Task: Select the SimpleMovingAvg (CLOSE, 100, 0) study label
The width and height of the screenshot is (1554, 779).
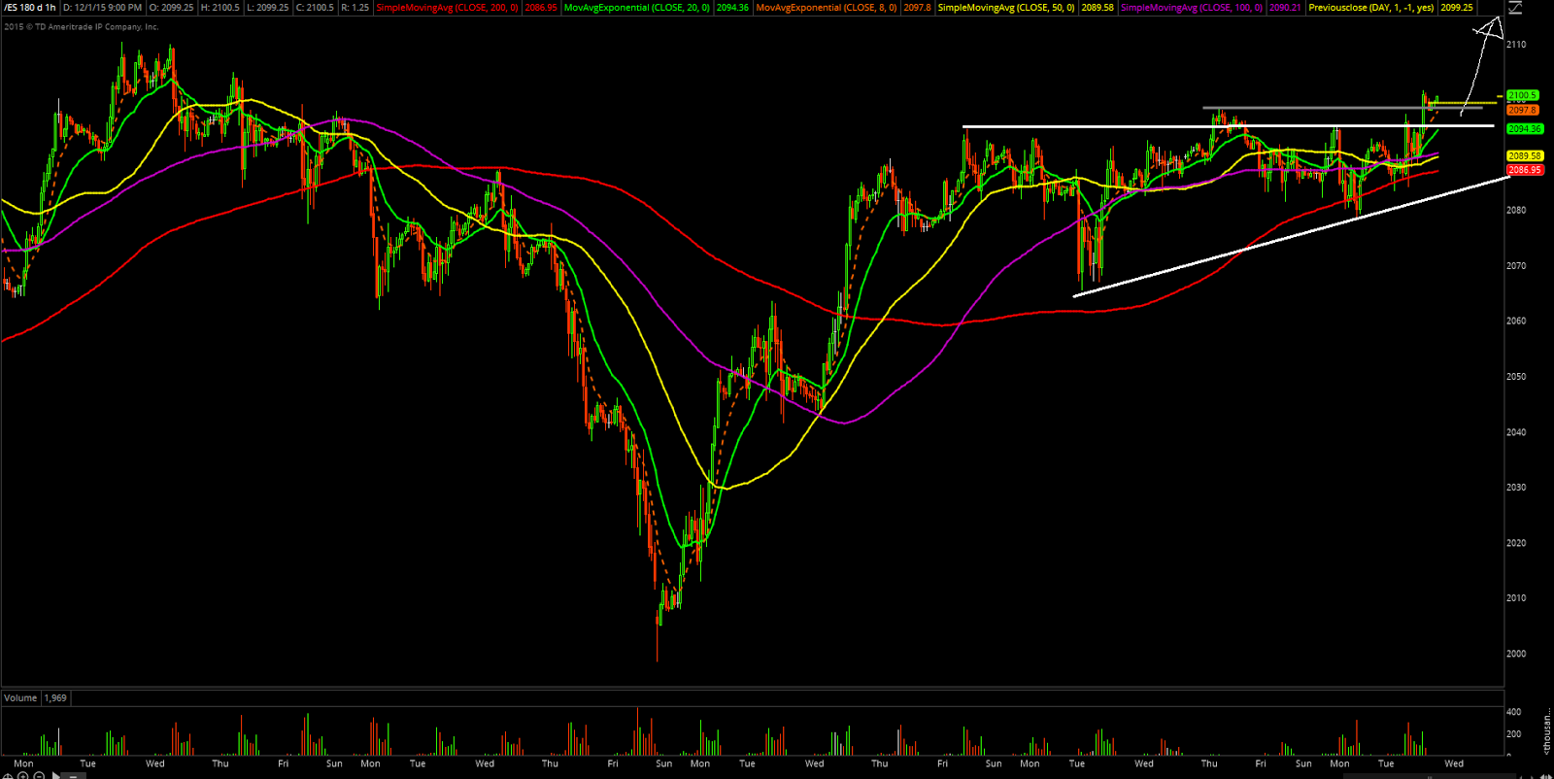Action: (x=1192, y=7)
